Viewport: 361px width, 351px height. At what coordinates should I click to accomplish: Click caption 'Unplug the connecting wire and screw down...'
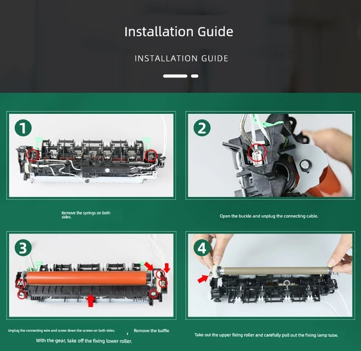[62, 330]
